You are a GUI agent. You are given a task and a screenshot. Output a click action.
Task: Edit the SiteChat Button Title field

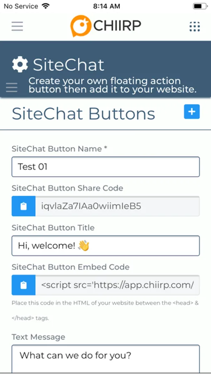(x=106, y=245)
